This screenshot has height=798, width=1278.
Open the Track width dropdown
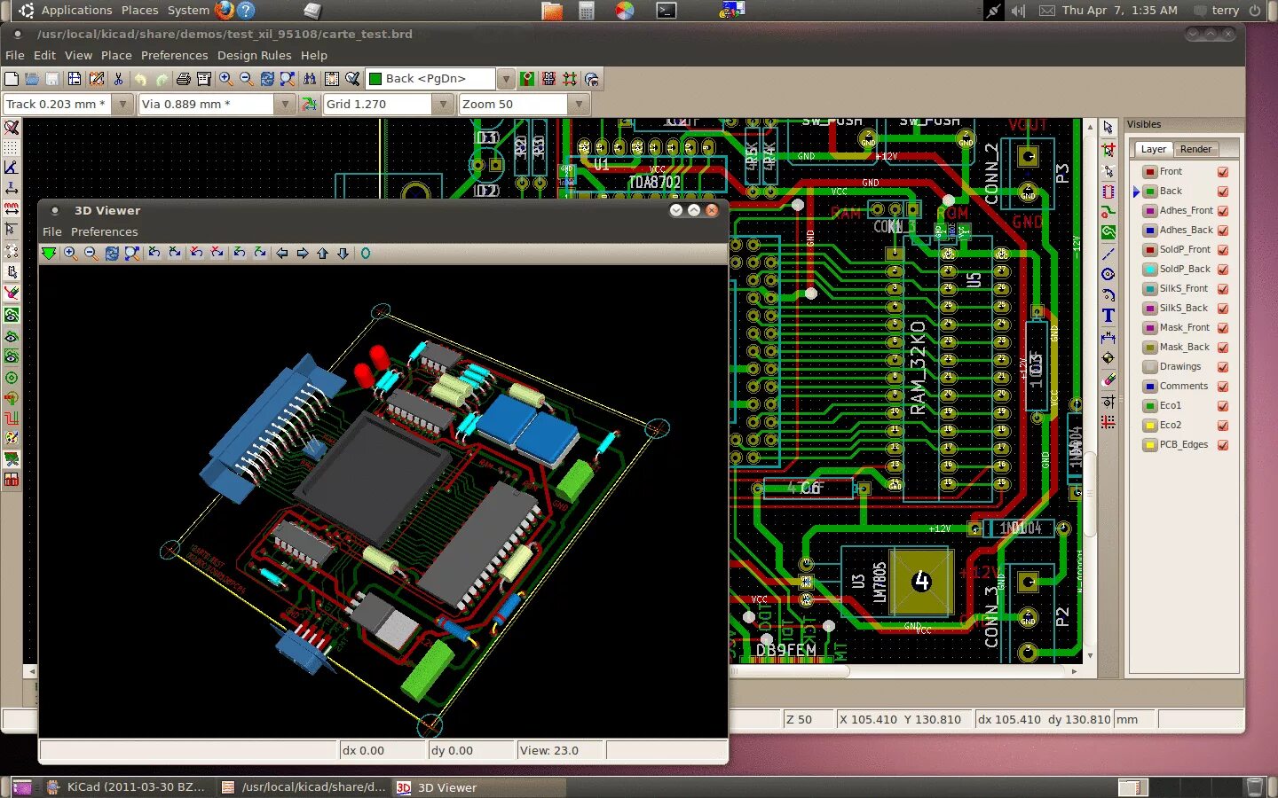coord(124,105)
